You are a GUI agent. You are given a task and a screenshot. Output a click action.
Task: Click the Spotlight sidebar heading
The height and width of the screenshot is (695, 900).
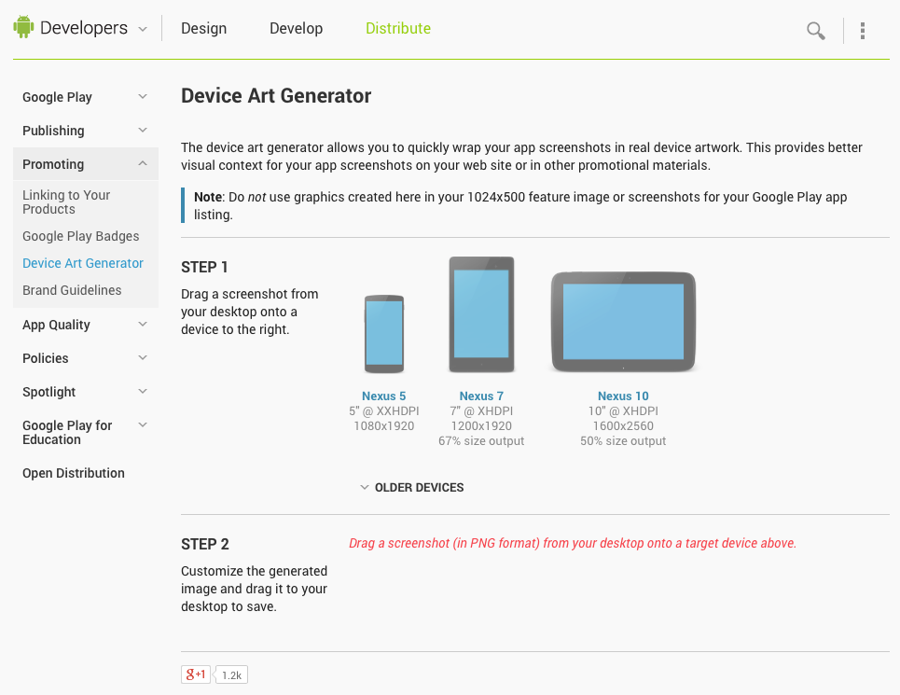coord(48,392)
